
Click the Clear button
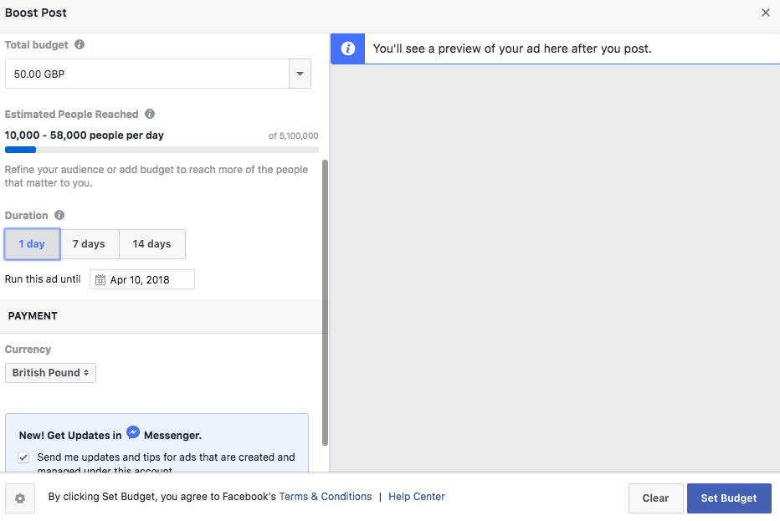click(655, 498)
